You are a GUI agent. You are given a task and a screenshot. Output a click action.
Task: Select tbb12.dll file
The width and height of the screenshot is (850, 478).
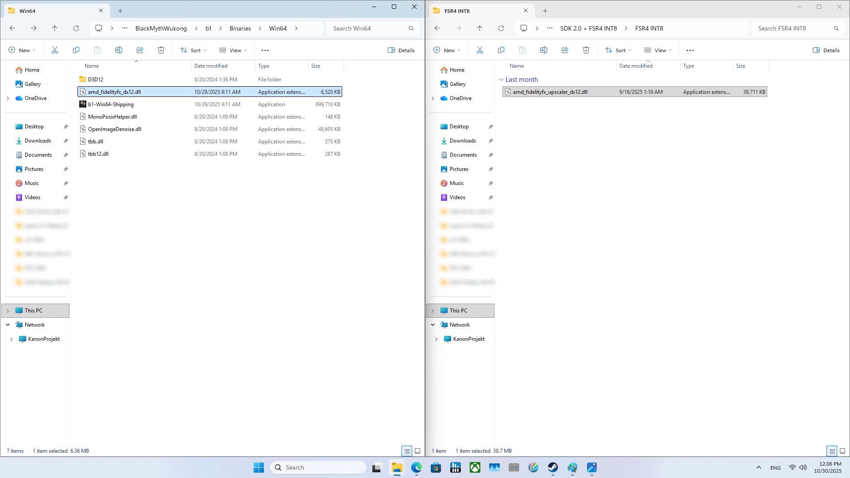tap(210, 154)
